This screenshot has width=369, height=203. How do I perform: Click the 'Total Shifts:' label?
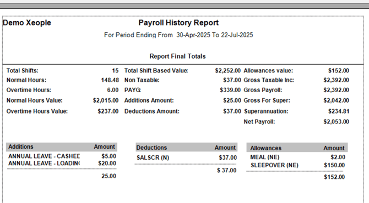pos(23,71)
